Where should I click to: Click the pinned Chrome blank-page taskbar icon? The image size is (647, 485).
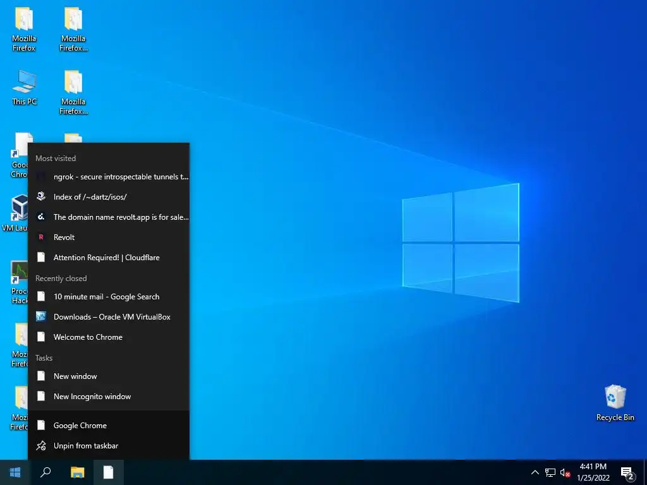tap(108, 472)
